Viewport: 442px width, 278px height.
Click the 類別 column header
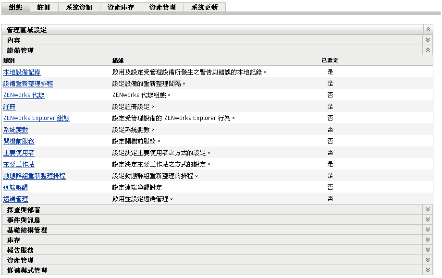pyautogui.click(x=9, y=60)
